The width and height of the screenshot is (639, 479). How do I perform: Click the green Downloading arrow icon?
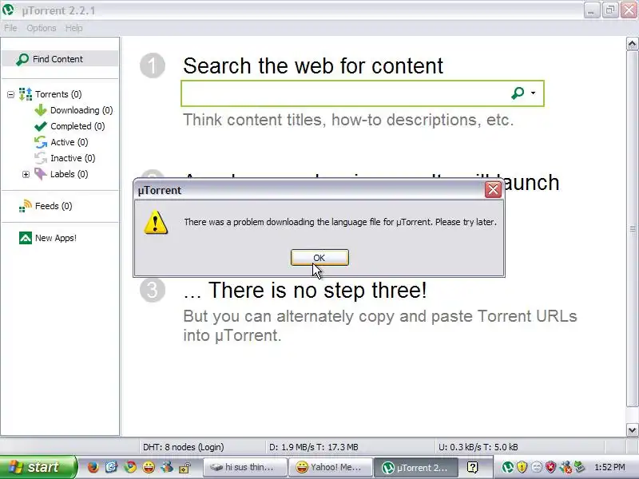tap(41, 110)
